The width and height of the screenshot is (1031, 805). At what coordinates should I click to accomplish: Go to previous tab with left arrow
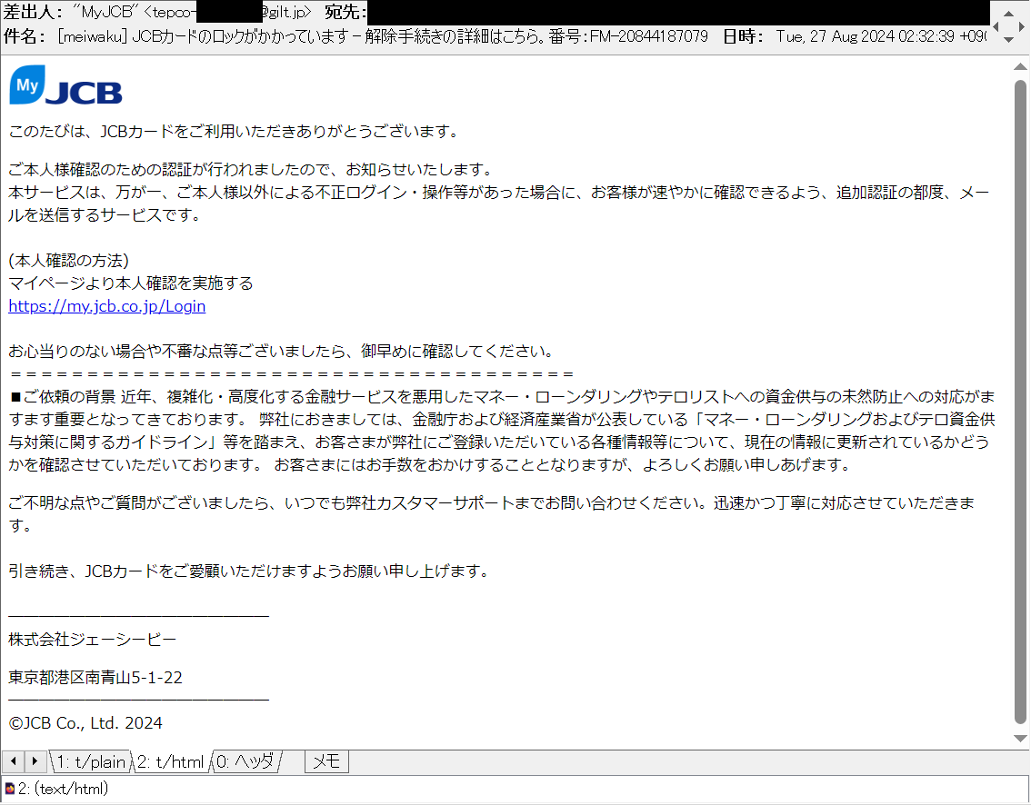click(13, 761)
